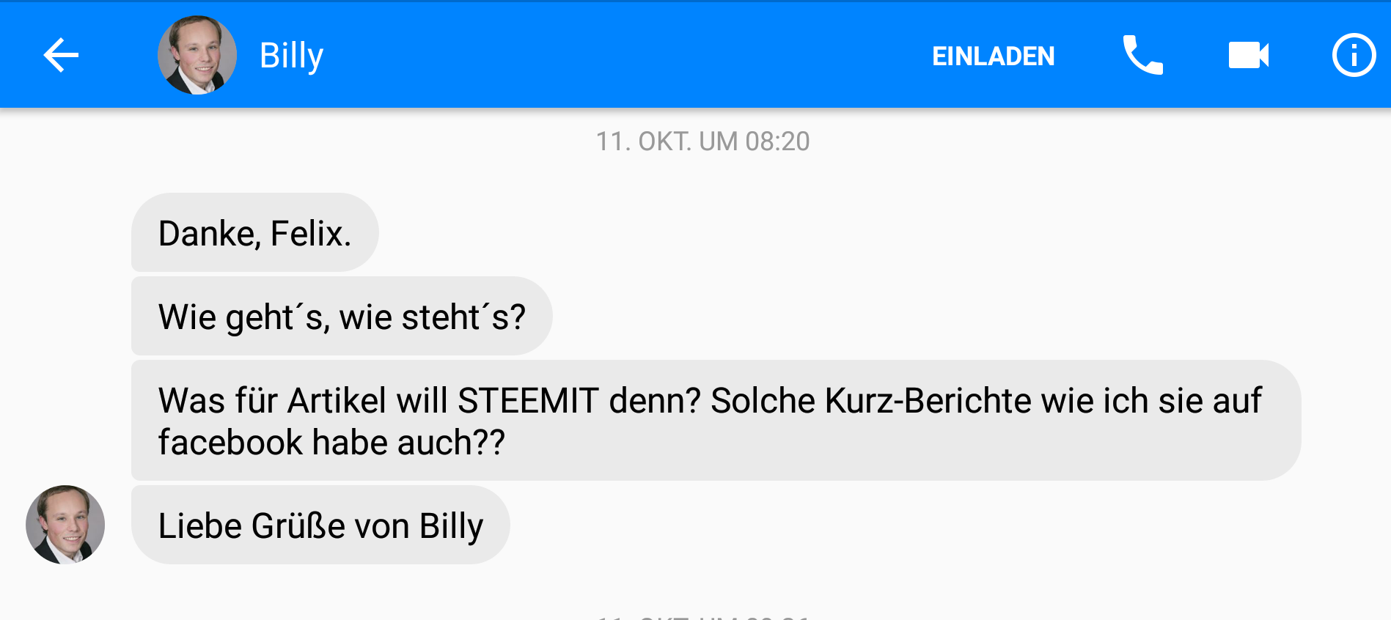
Task: Start a voice call with Billy
Action: (1142, 56)
